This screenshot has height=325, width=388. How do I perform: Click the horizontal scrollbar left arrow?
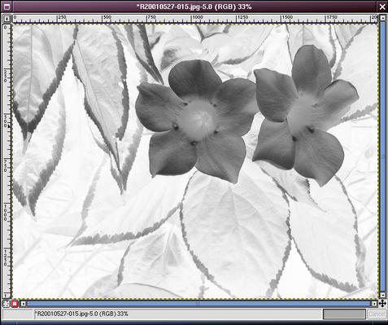tap(23, 304)
